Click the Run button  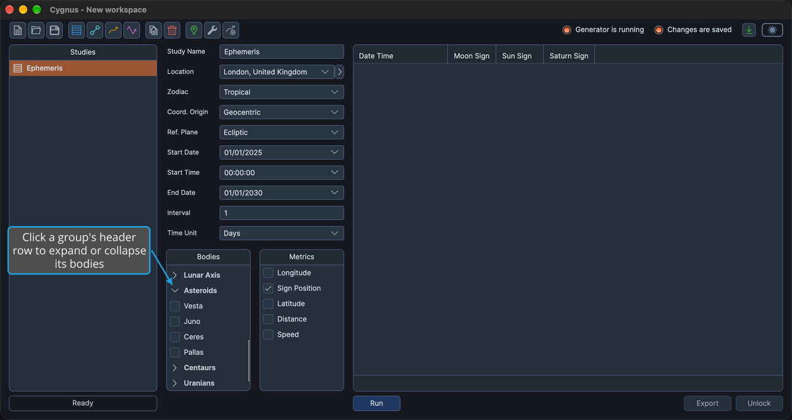377,403
